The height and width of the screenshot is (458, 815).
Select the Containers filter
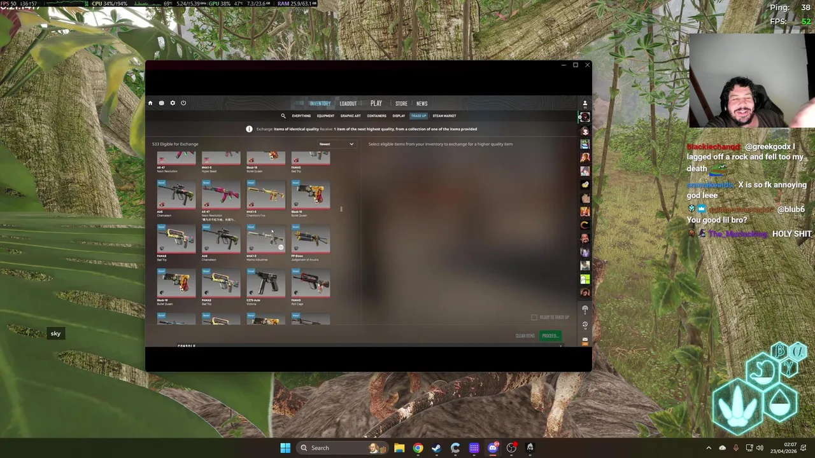tap(376, 116)
